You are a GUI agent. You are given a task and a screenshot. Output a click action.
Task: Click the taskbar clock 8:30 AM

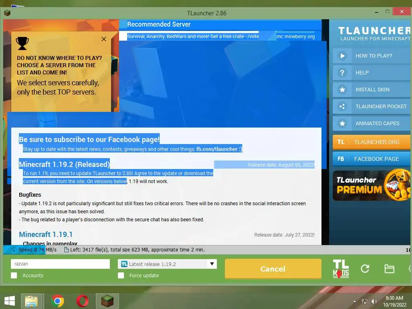(x=394, y=298)
